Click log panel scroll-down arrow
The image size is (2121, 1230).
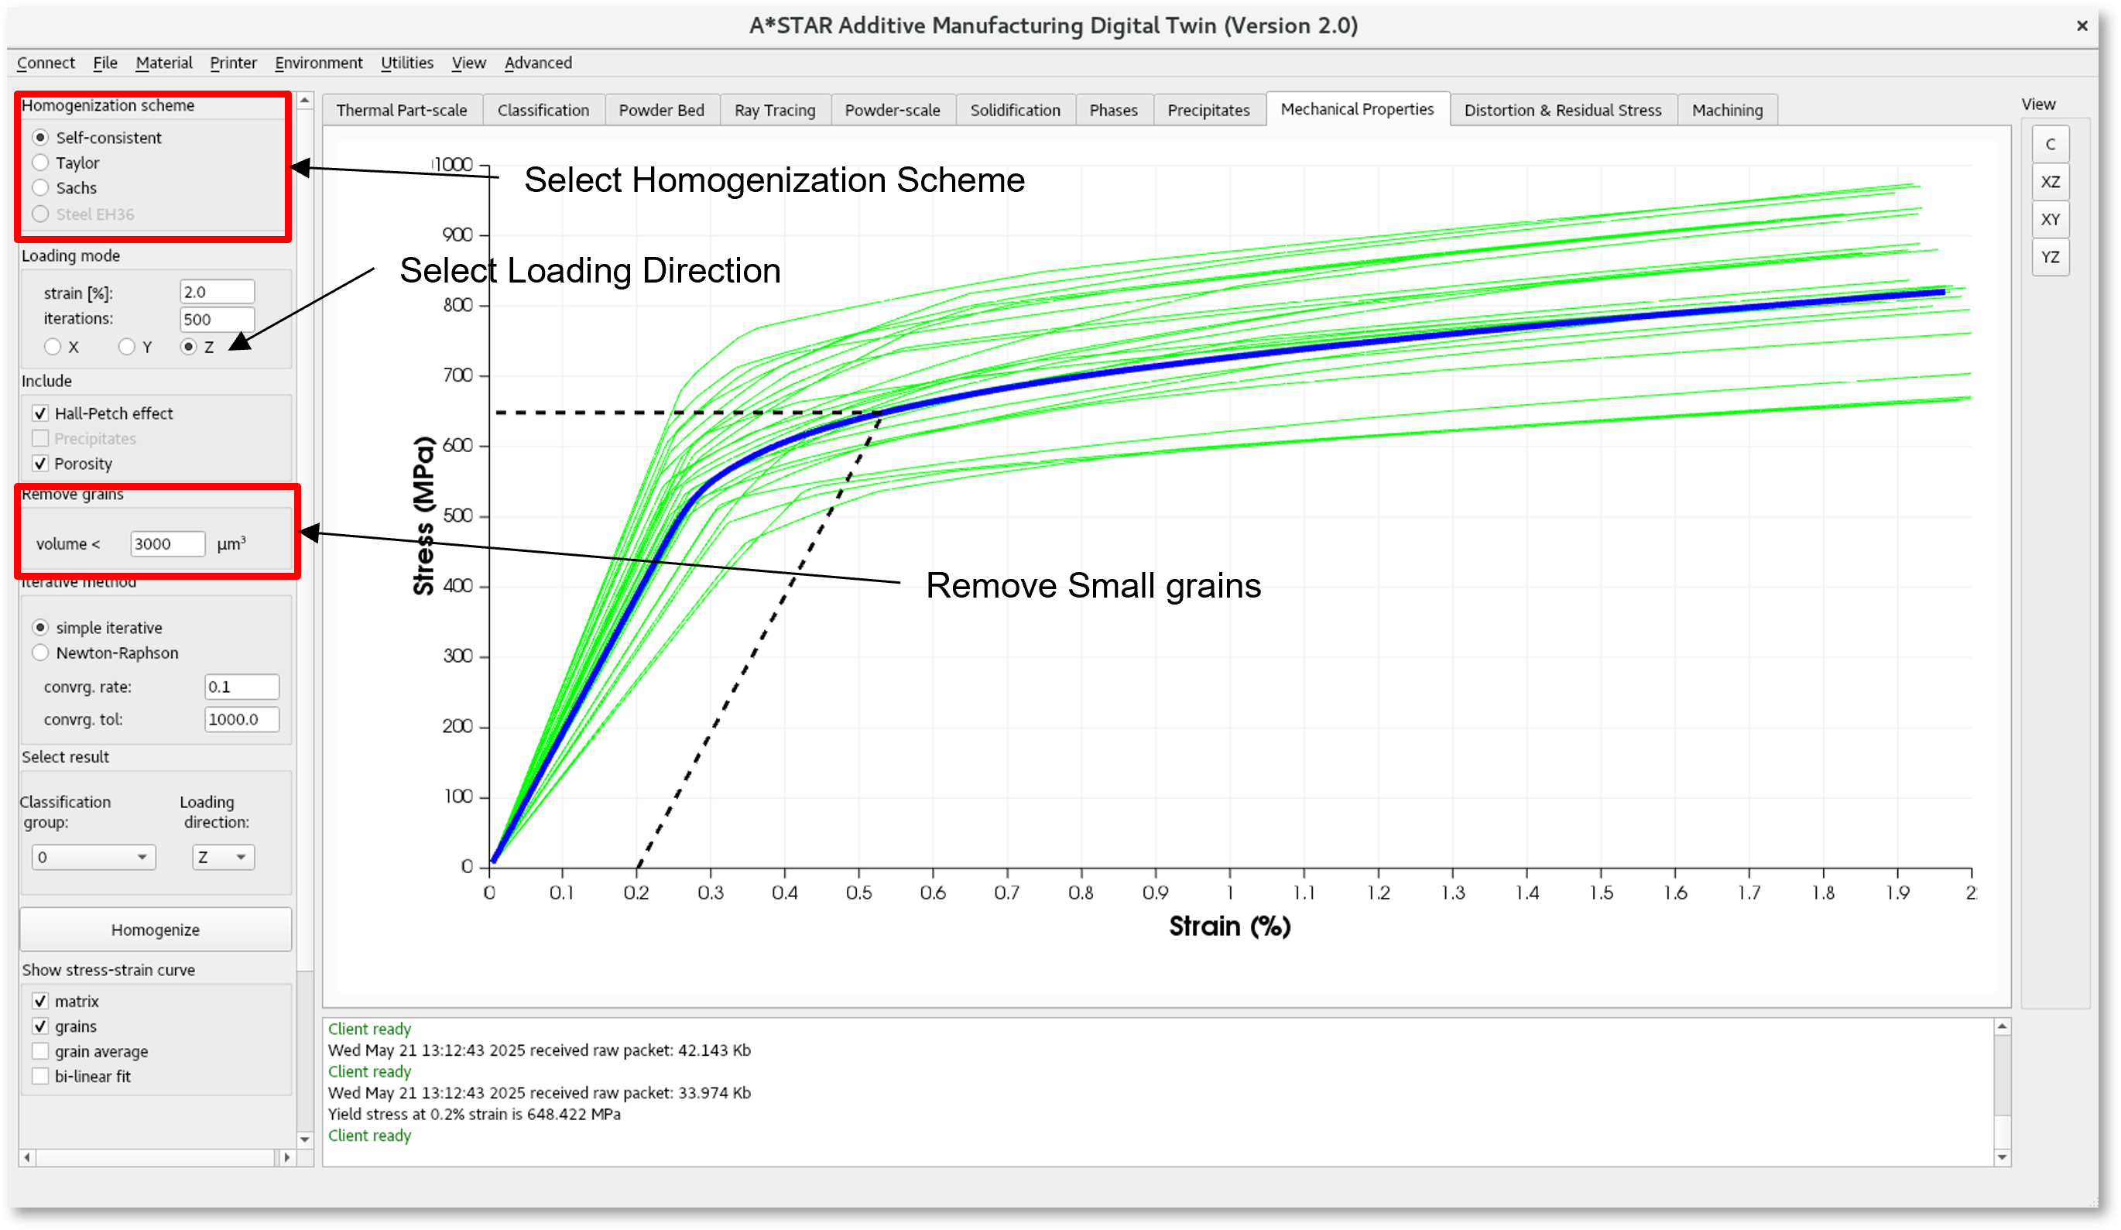(2003, 1159)
